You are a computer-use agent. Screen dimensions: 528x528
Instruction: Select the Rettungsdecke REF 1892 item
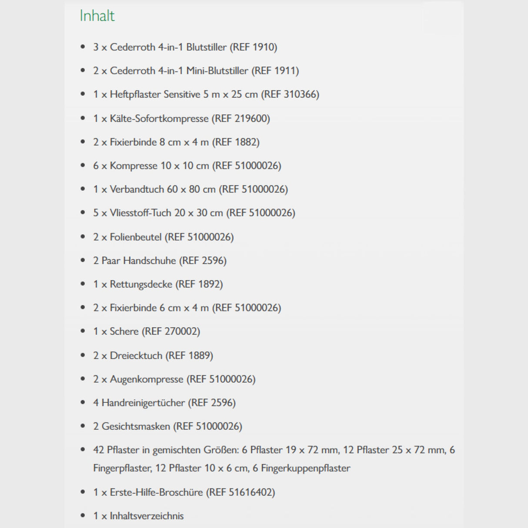[x=158, y=284]
